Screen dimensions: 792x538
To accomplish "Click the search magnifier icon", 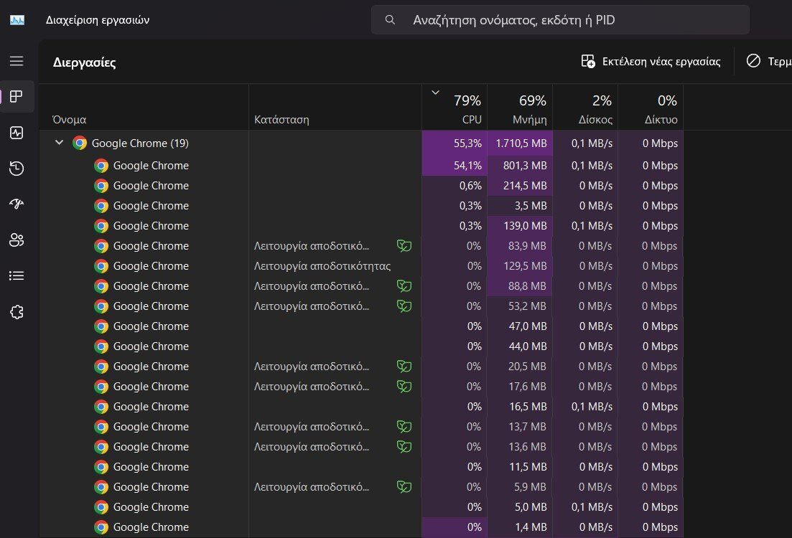I will (x=390, y=19).
